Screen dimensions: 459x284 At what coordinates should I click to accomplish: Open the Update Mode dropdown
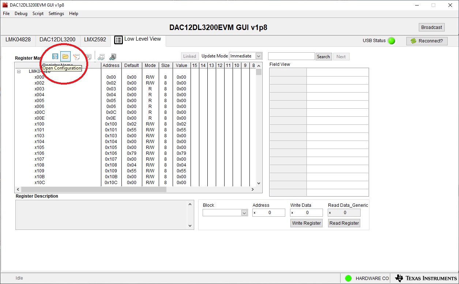pyautogui.click(x=259, y=56)
